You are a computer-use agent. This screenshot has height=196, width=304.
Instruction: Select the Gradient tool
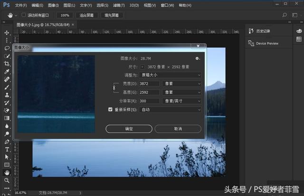7,118
